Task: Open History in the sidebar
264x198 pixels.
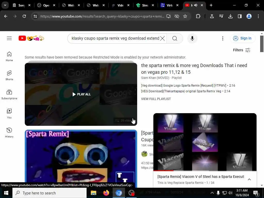Action: click(x=9, y=133)
